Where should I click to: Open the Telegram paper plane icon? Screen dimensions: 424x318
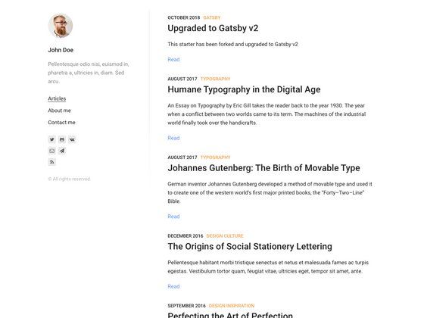(62, 151)
